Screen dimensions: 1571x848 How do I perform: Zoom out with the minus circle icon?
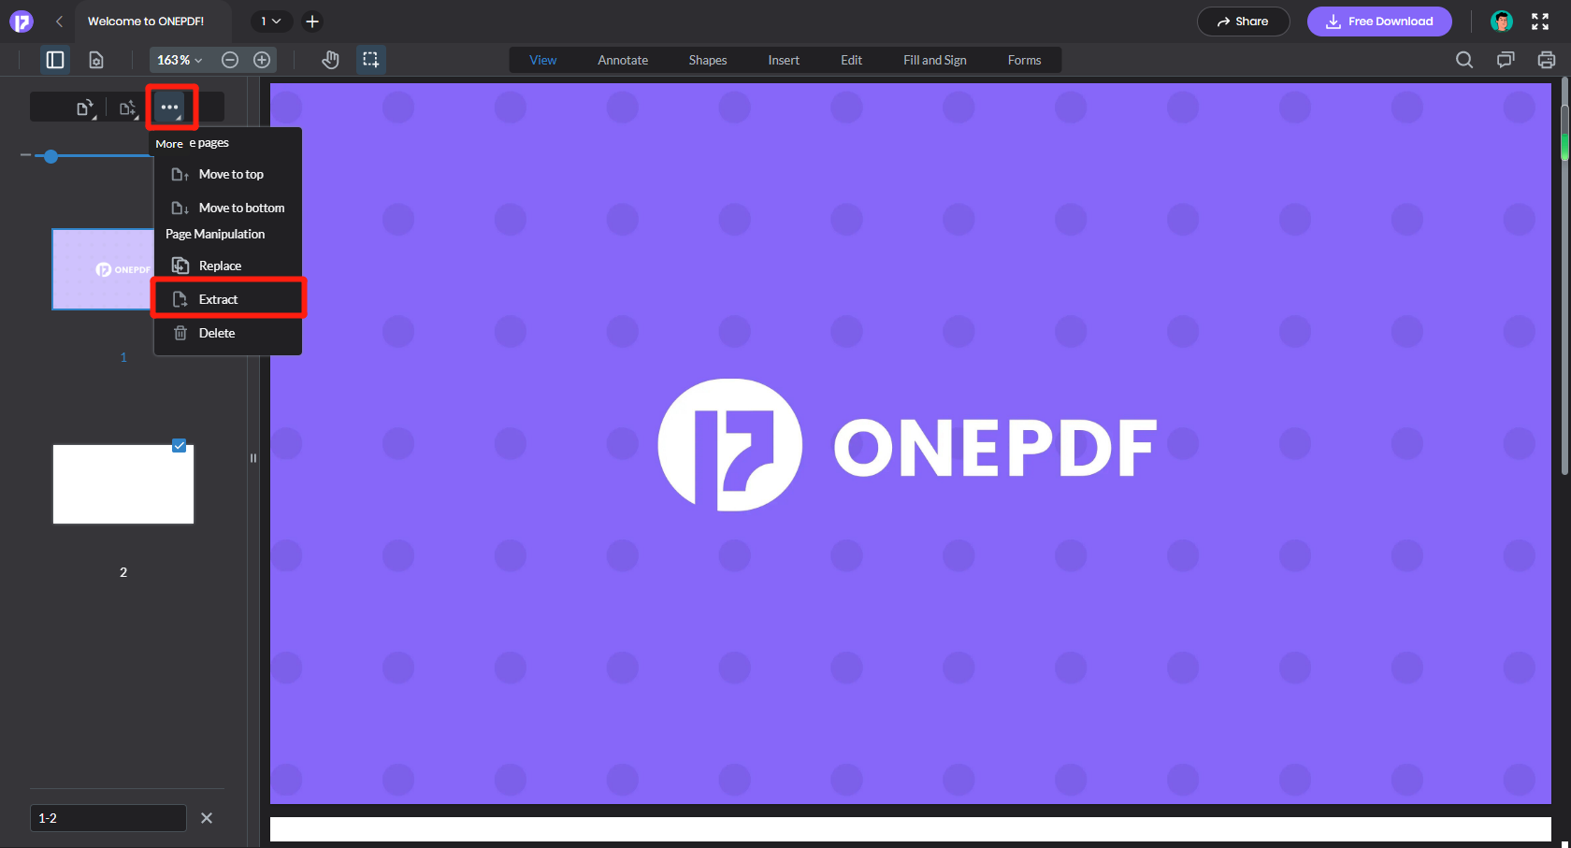(230, 60)
